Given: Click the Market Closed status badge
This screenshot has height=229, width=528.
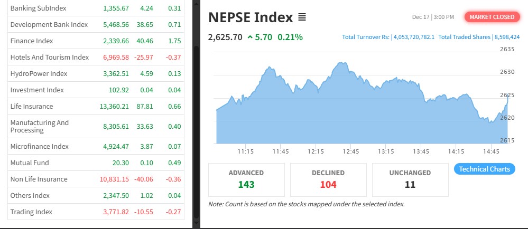Looking at the screenshot, I should [x=492, y=17].
